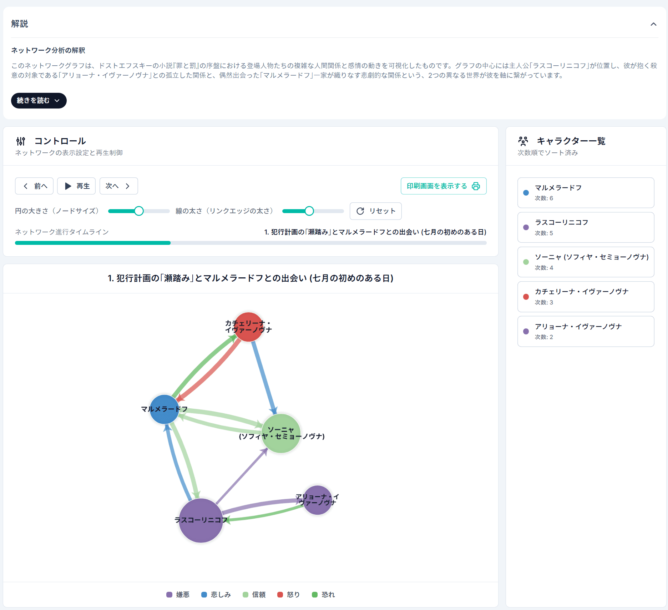This screenshot has width=668, height=610.
Task: Click the アリョーナ node in graph
Action: 317,500
